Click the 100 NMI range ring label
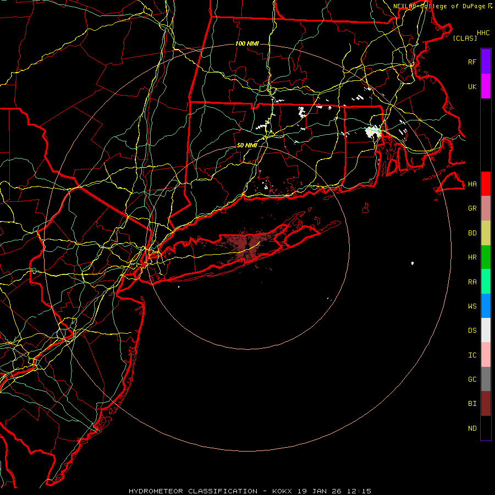The height and width of the screenshot is (495, 495). tap(247, 43)
